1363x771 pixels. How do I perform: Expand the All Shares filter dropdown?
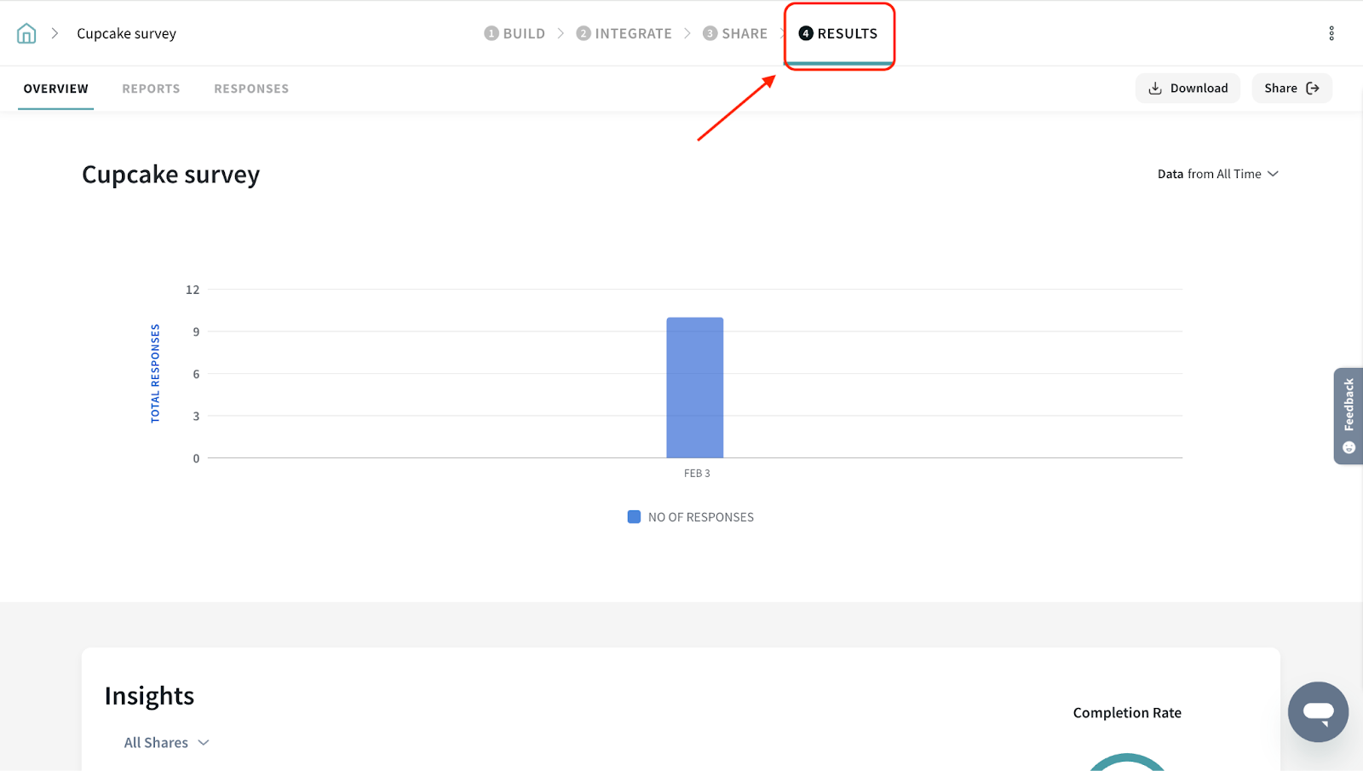click(x=166, y=743)
